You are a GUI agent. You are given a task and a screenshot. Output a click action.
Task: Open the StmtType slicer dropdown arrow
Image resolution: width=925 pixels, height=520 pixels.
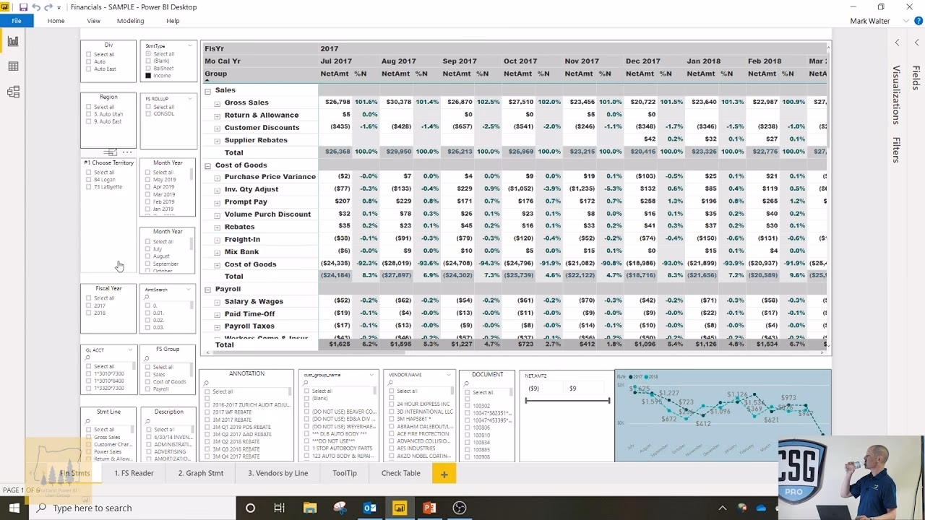pos(190,45)
